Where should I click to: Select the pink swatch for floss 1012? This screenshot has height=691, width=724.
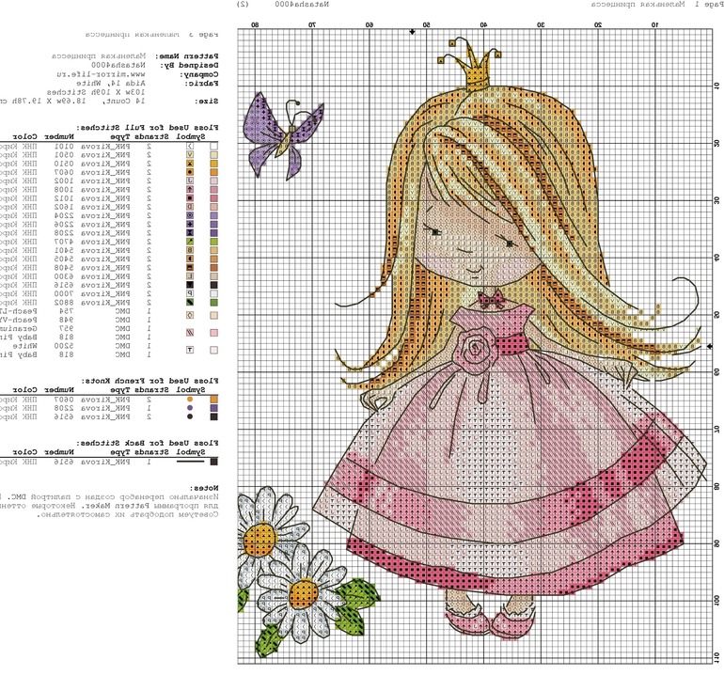[x=215, y=198]
